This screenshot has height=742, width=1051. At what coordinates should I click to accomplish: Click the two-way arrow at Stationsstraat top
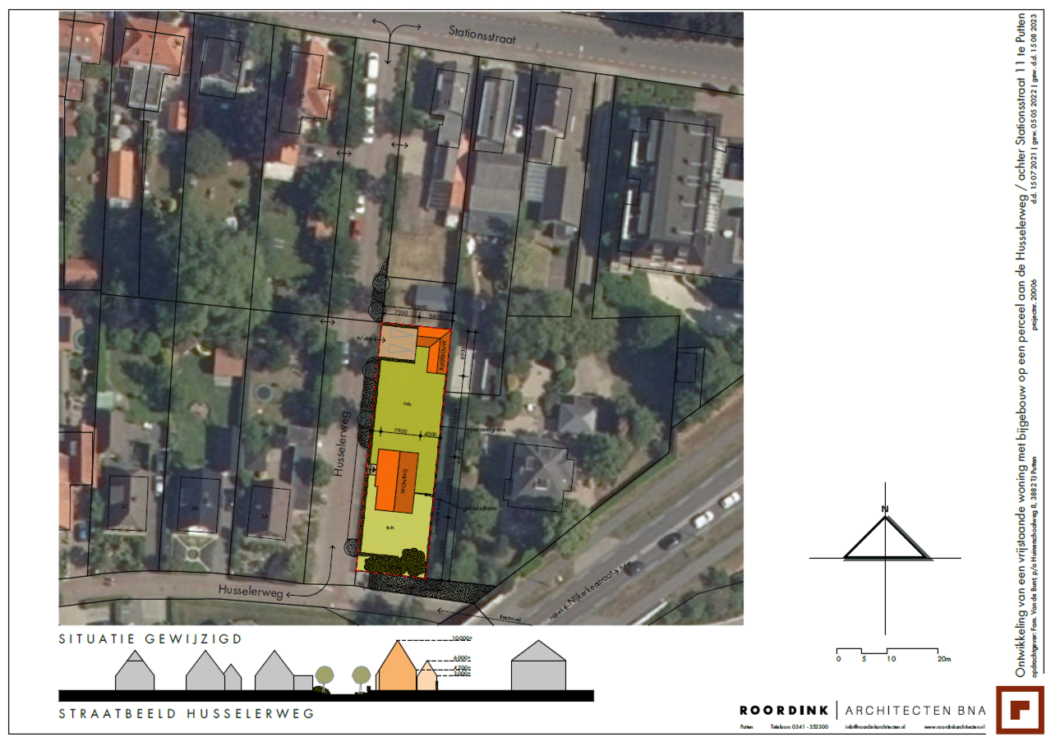click(394, 30)
